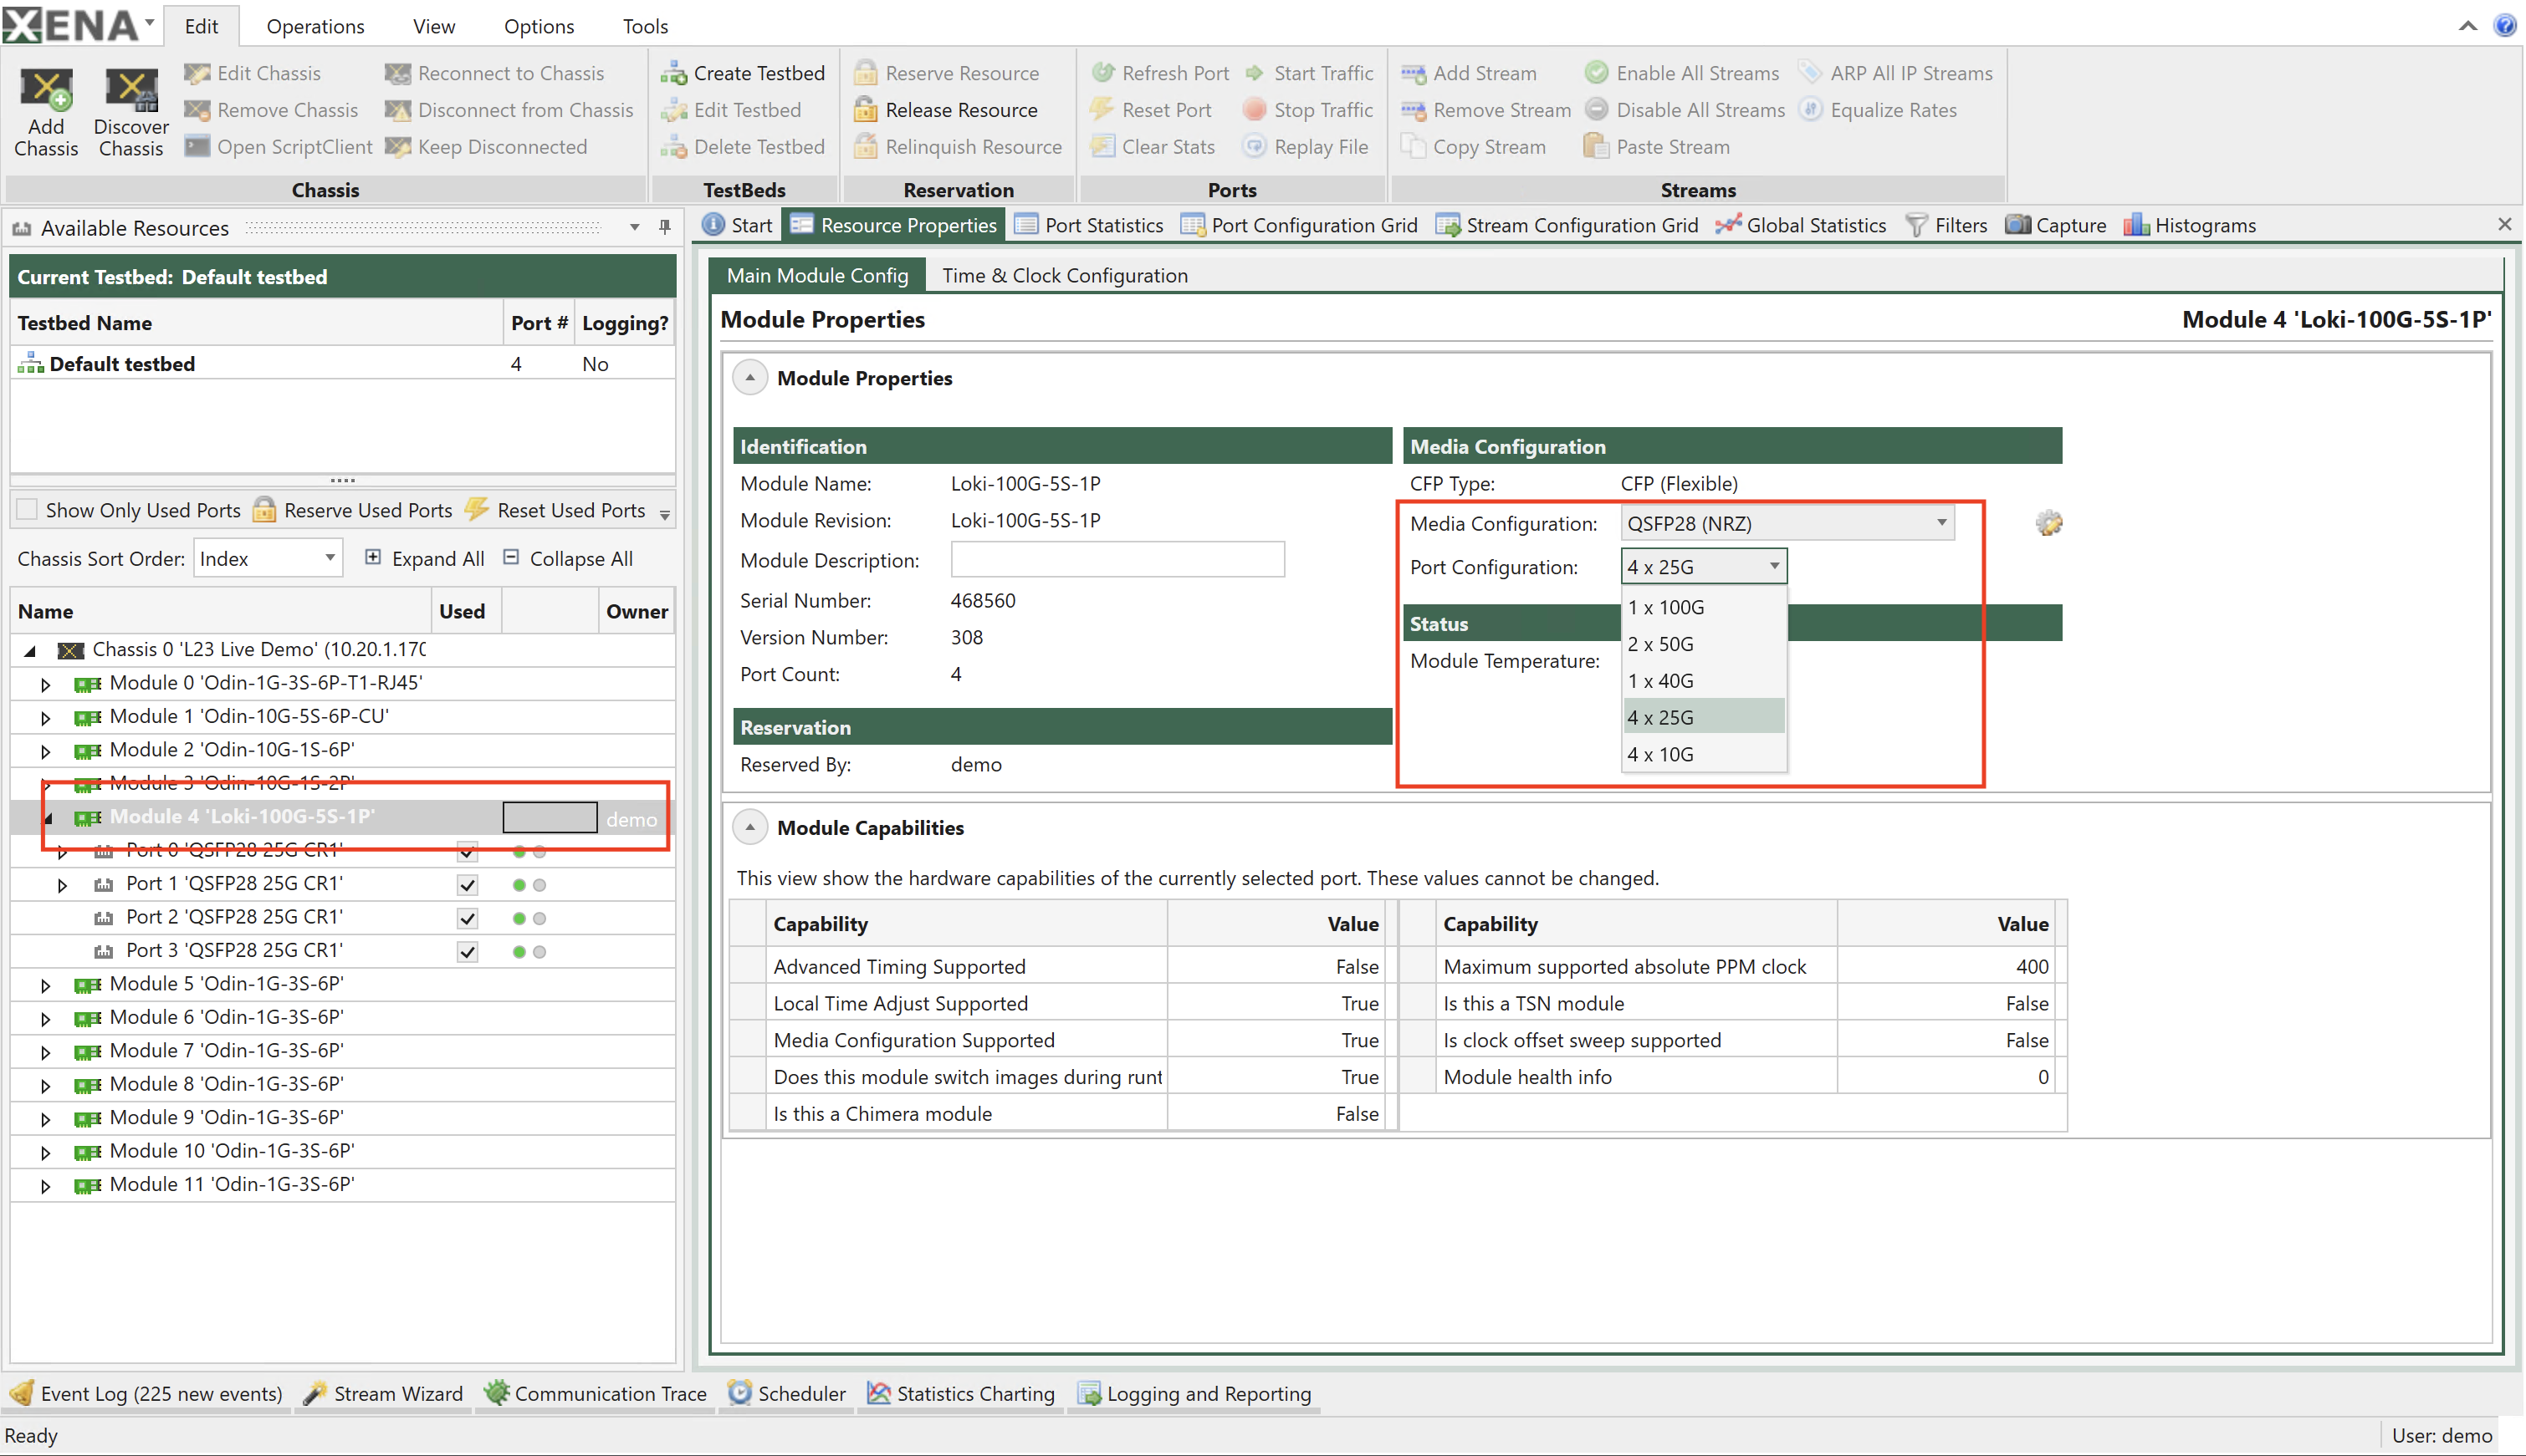
Task: Open the View ribbon tab
Action: coord(434,26)
